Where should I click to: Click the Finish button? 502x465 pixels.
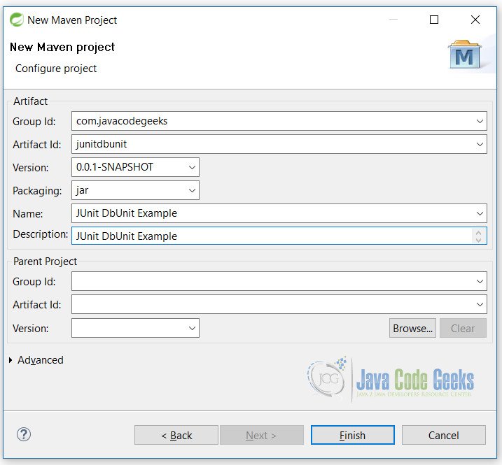tap(352, 435)
